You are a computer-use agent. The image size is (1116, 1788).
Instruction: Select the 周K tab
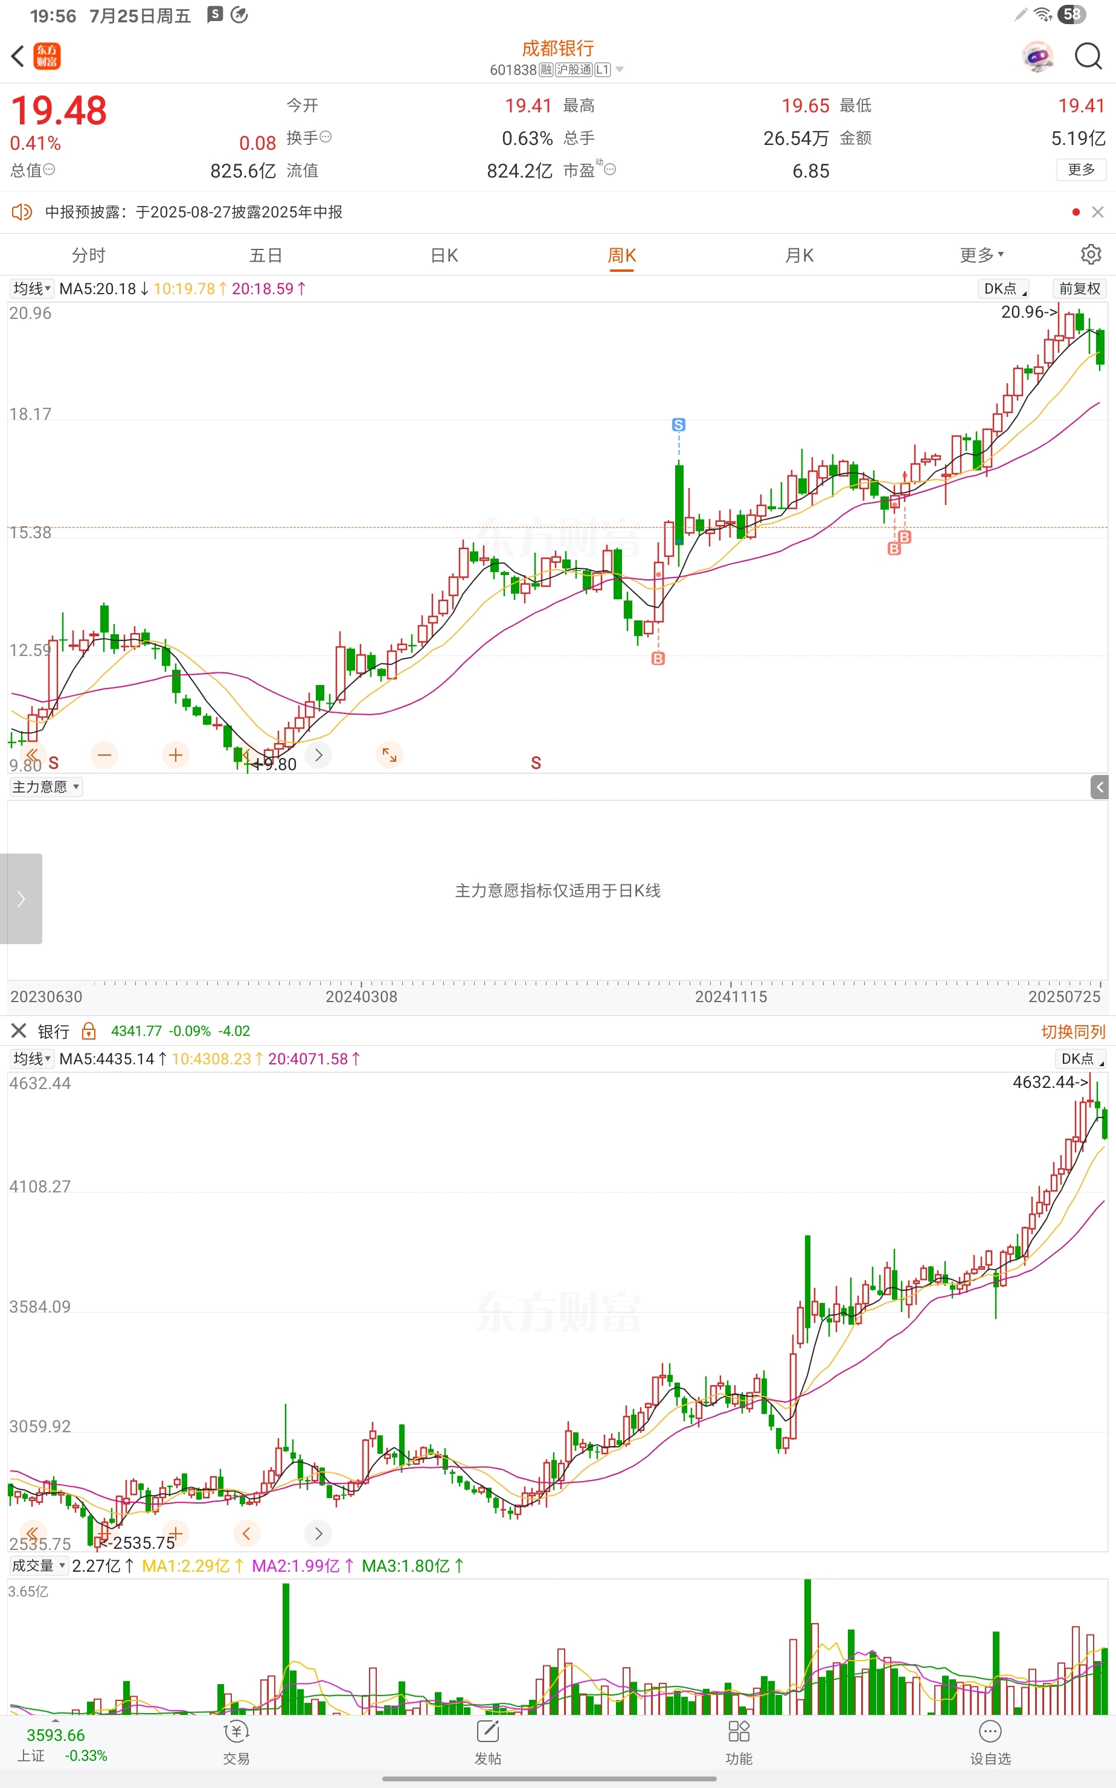(x=621, y=256)
